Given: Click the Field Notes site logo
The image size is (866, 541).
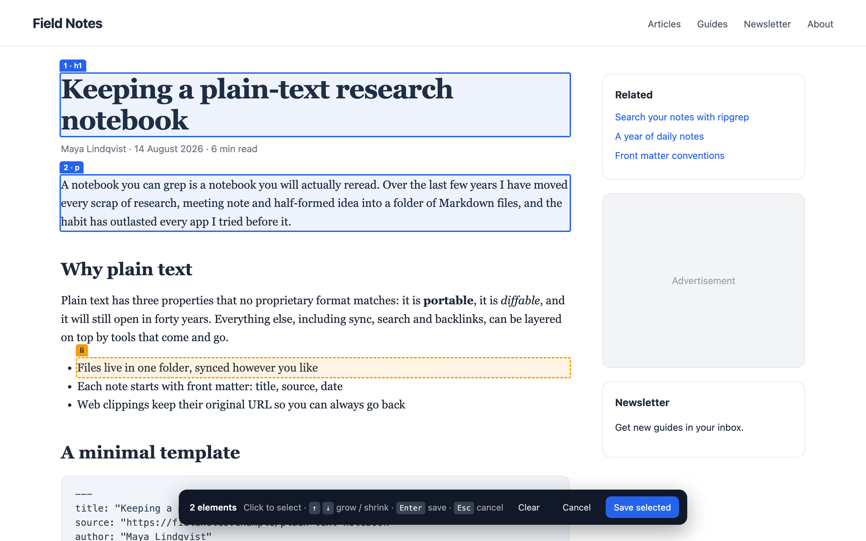Looking at the screenshot, I should point(67,24).
